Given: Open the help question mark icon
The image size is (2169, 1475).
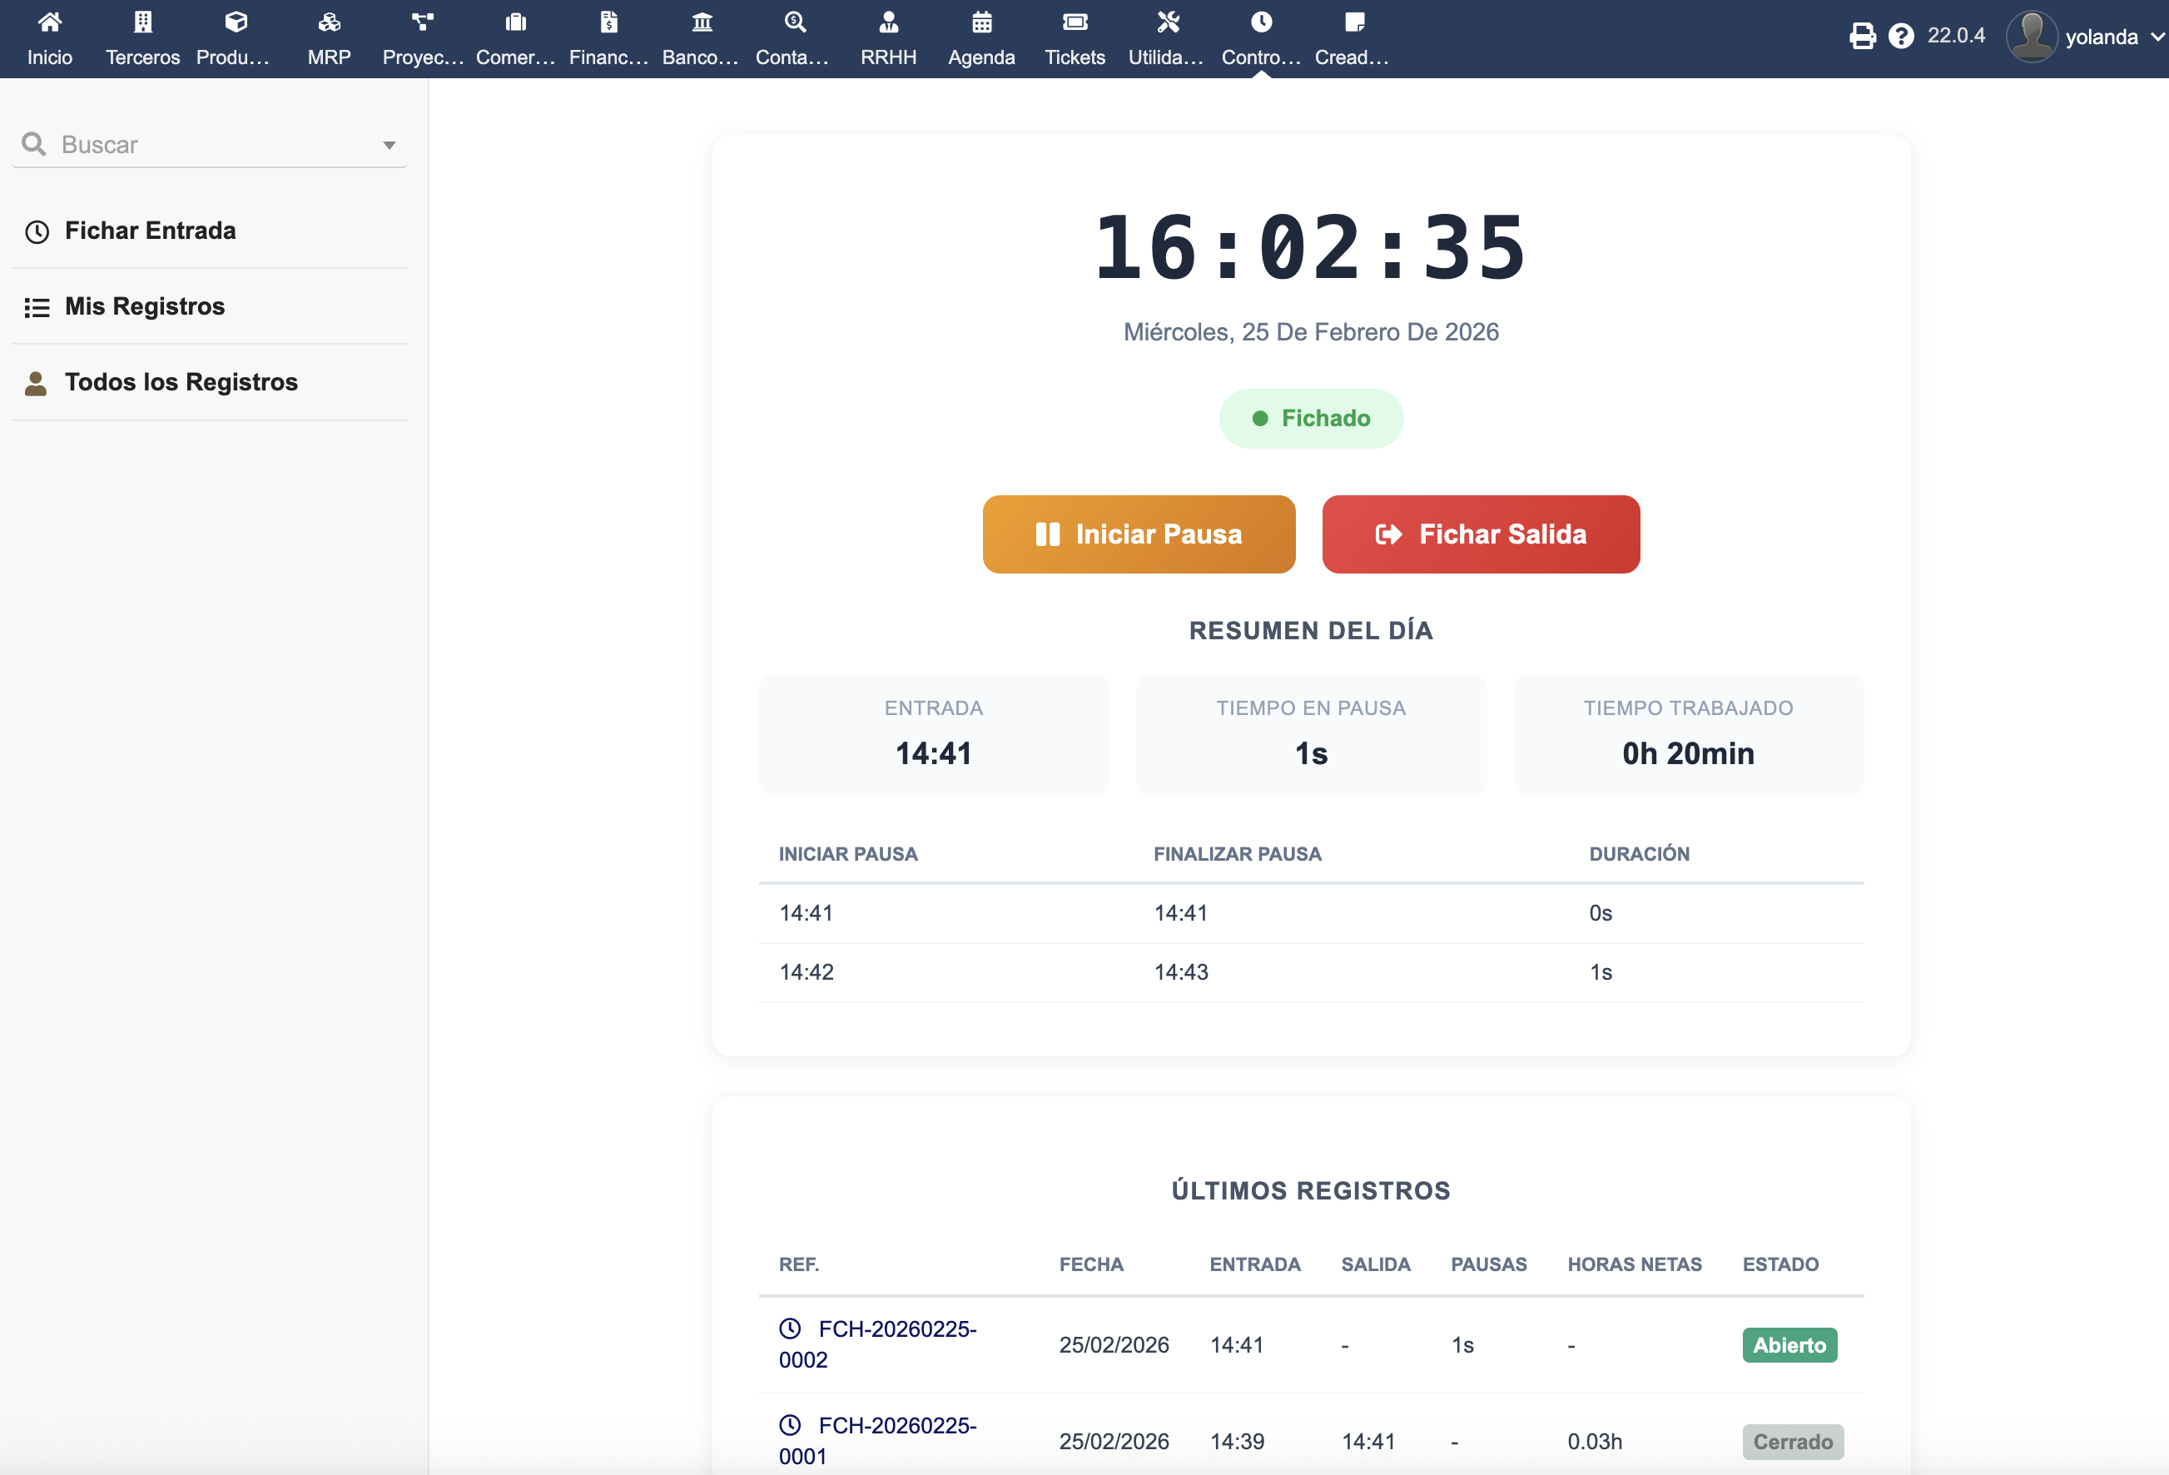Looking at the screenshot, I should coord(1900,37).
